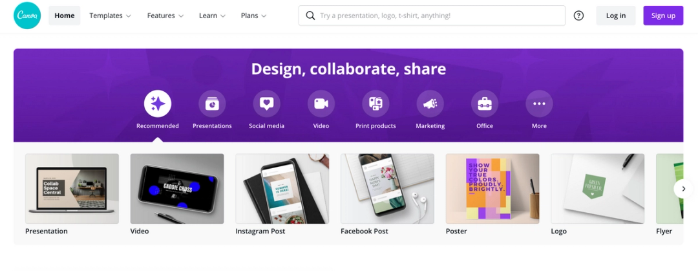Advance carousel with right arrow
This screenshot has width=698, height=271.
683,189
